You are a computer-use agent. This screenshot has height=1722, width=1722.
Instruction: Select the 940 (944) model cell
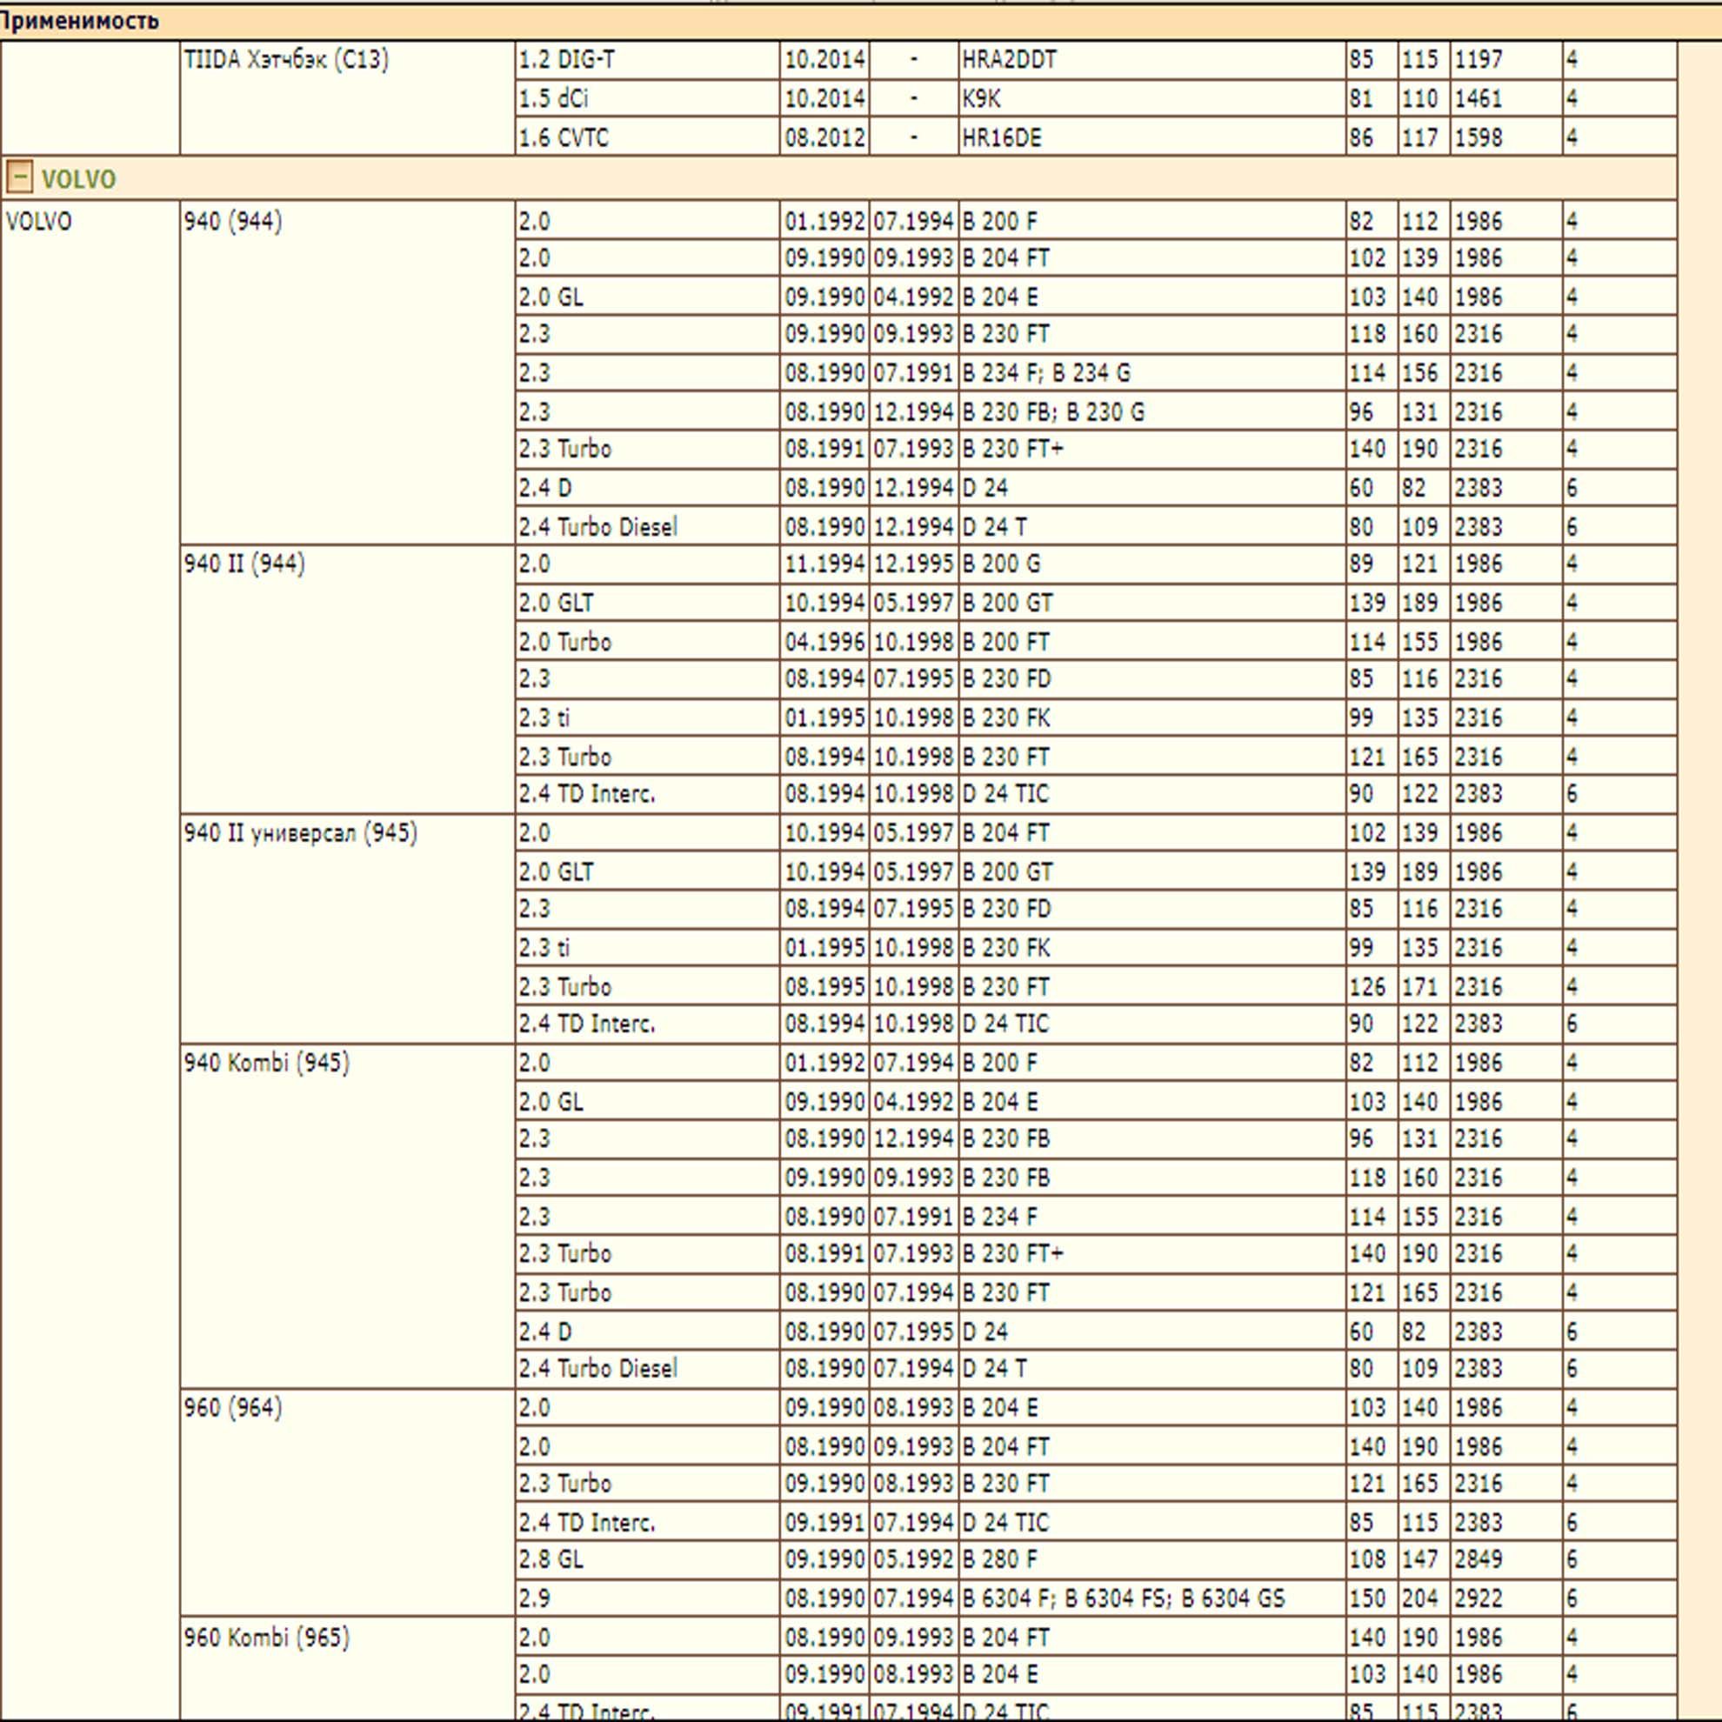coord(347,372)
